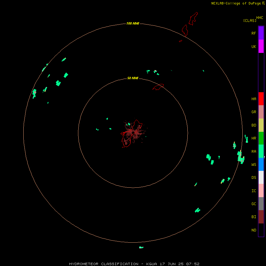266x266 pixels.
Task: Click the HHC product code label
Action: (259, 18)
